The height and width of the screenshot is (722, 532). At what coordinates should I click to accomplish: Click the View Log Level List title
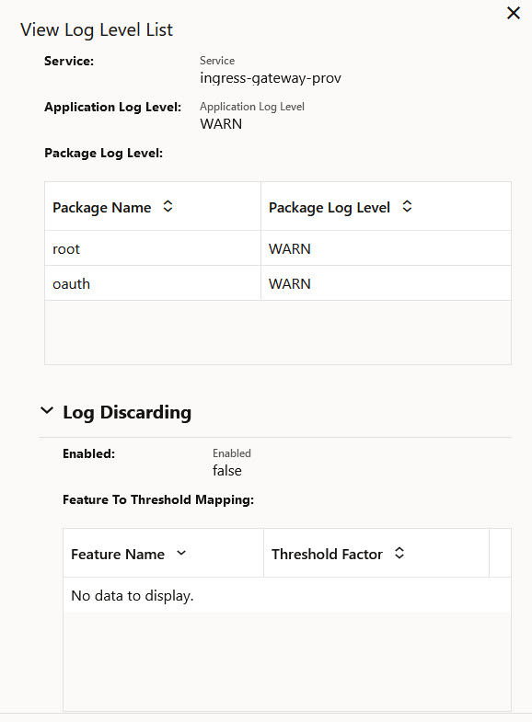(x=97, y=30)
